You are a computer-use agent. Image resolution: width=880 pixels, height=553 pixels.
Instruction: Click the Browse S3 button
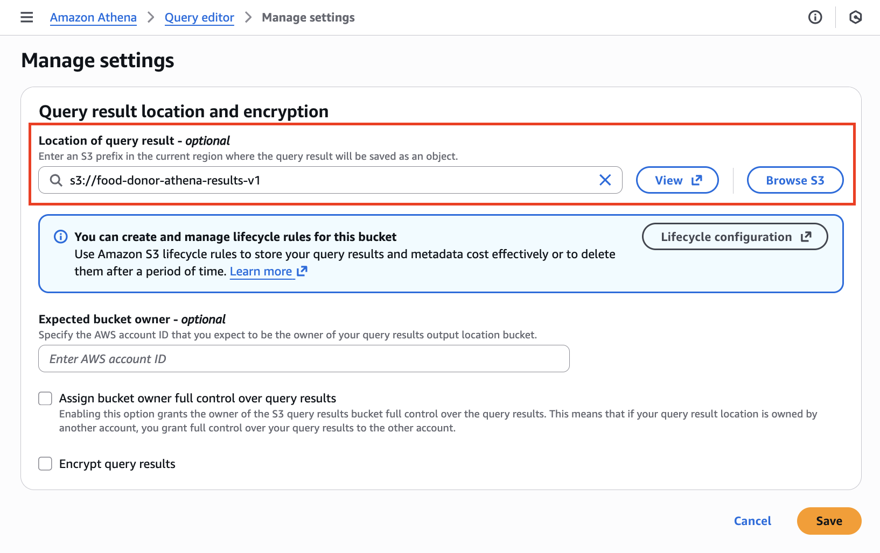[795, 180]
